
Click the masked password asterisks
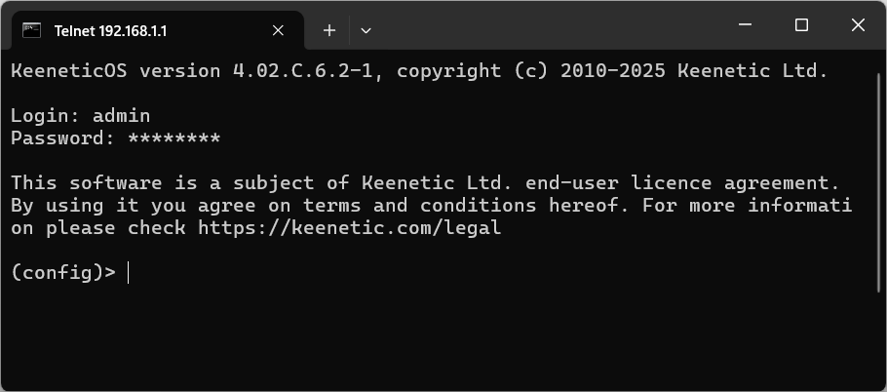point(174,138)
